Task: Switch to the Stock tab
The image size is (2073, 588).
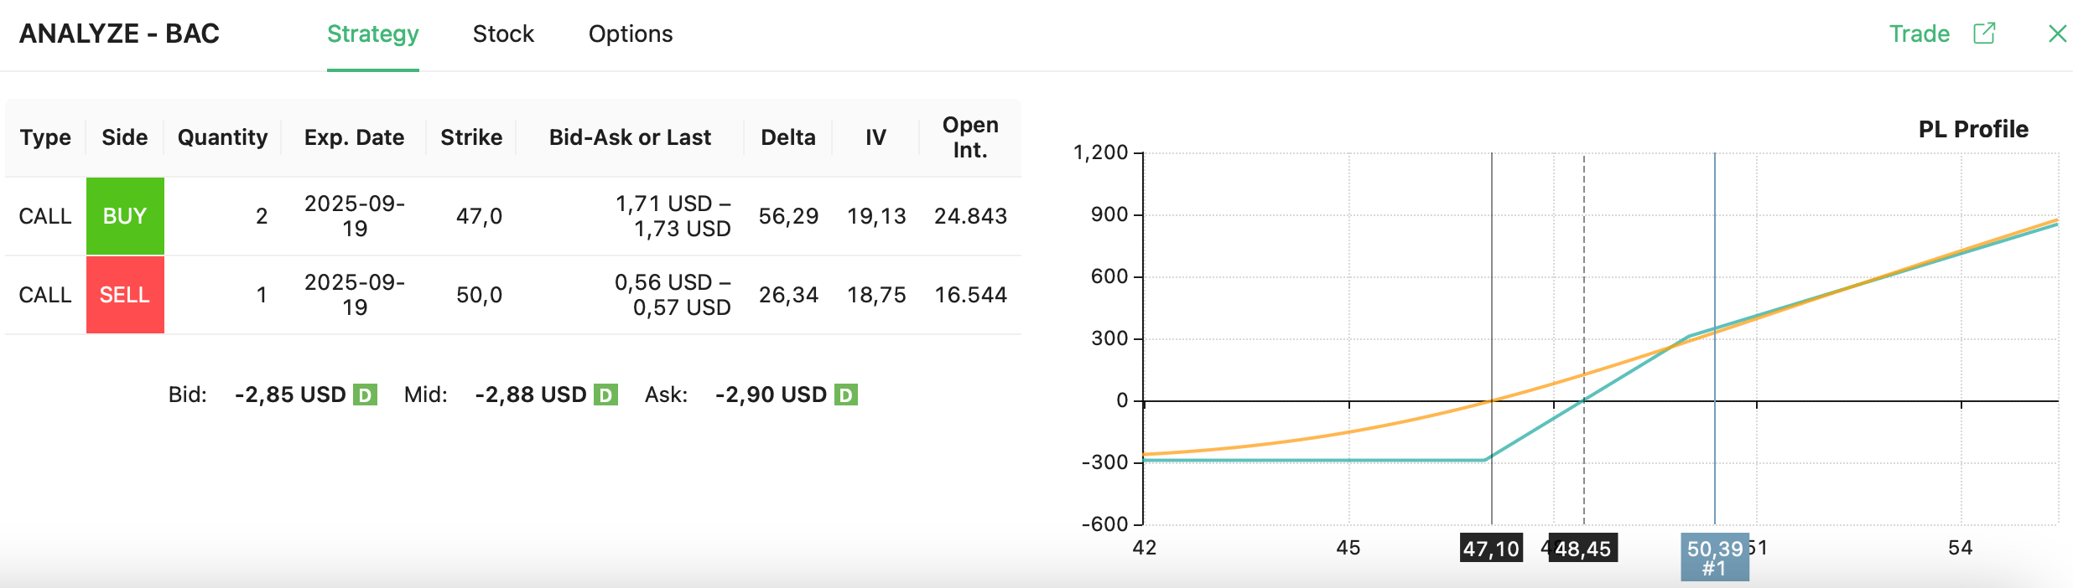Action: (x=503, y=34)
